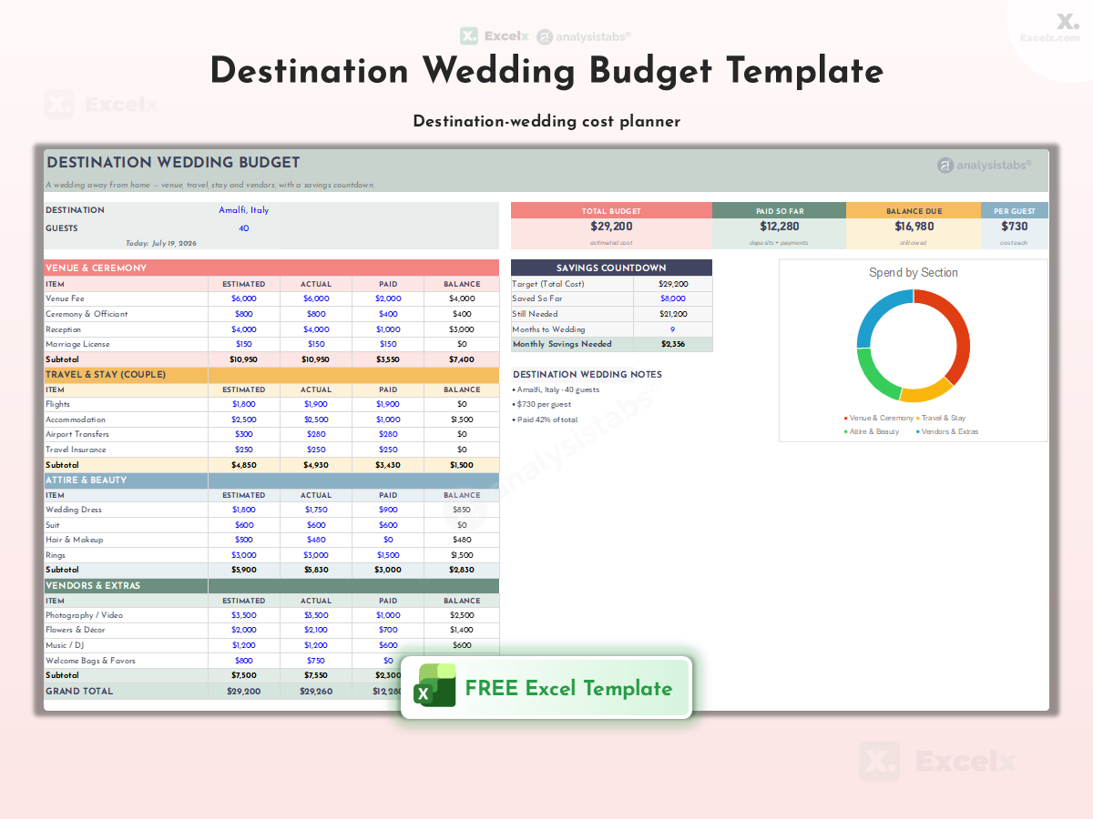Select the Accommodation row label
Screen dimensions: 1093x819
pos(126,420)
